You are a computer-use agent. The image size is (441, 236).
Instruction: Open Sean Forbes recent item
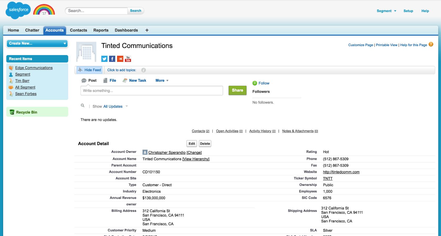click(x=26, y=94)
